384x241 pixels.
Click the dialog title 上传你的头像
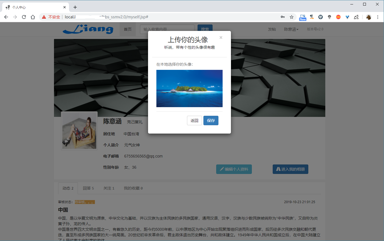coord(188,39)
